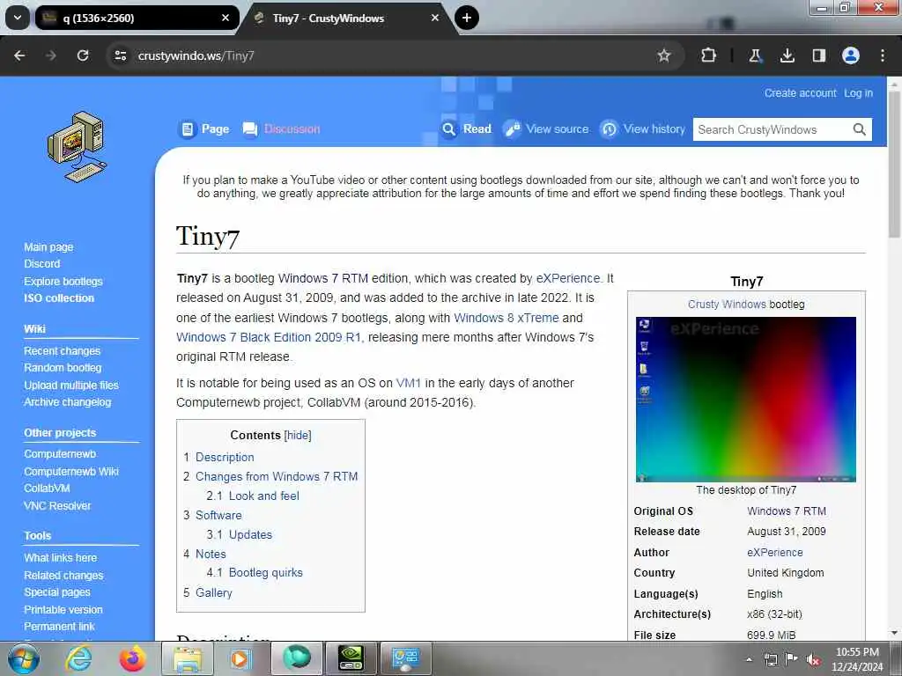Open Main page in sidebar
The width and height of the screenshot is (902, 676).
pos(49,247)
